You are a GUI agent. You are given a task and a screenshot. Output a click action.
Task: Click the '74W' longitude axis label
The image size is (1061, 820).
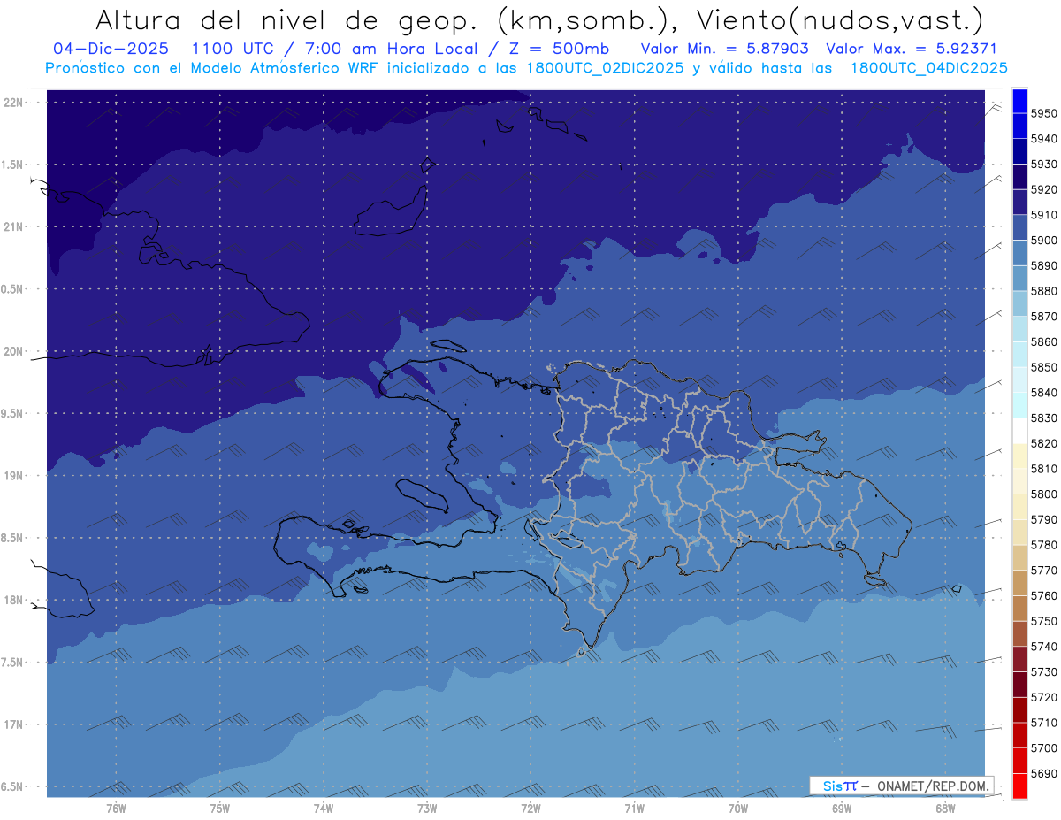324,809
